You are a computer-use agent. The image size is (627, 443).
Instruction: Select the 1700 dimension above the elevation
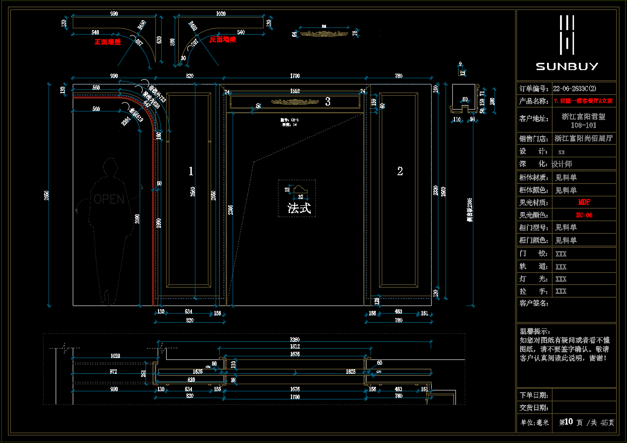coord(295,76)
